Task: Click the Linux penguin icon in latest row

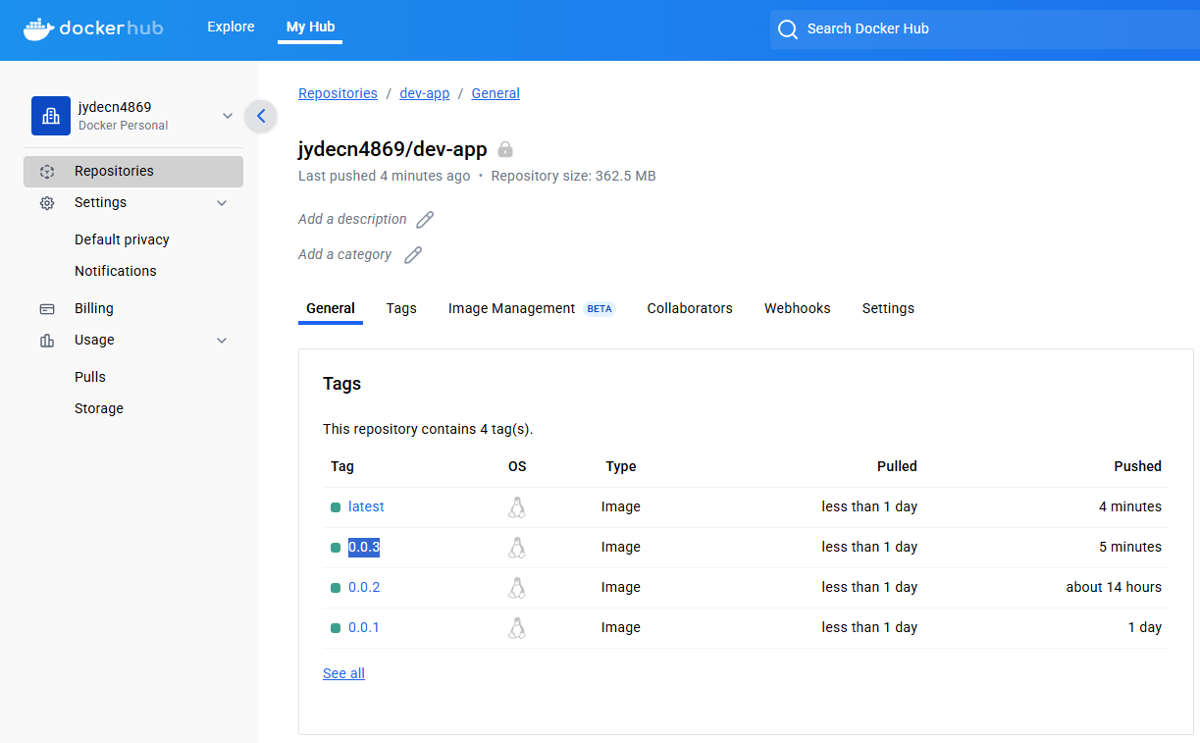Action: tap(517, 507)
